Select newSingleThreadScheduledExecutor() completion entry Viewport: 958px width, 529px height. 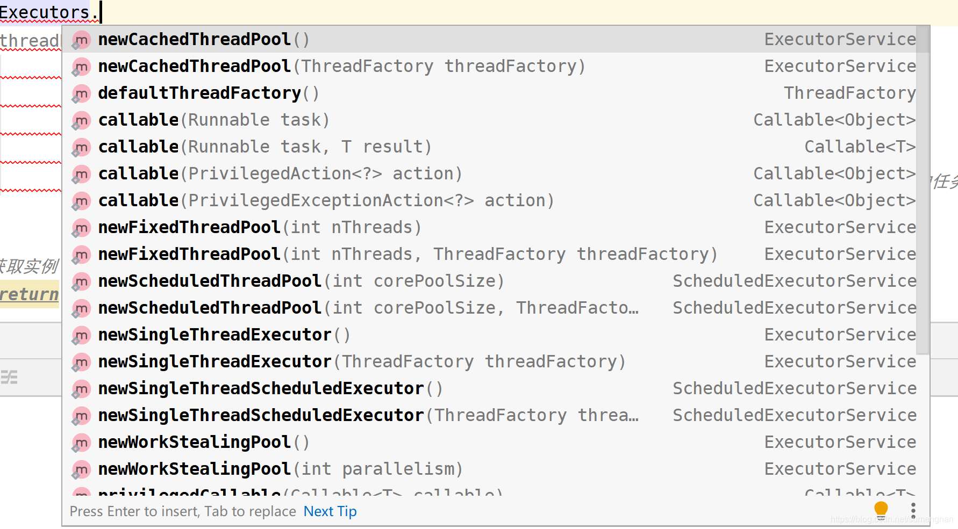pos(269,388)
